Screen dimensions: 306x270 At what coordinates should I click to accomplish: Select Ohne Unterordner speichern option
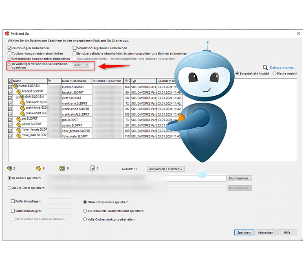85,202
